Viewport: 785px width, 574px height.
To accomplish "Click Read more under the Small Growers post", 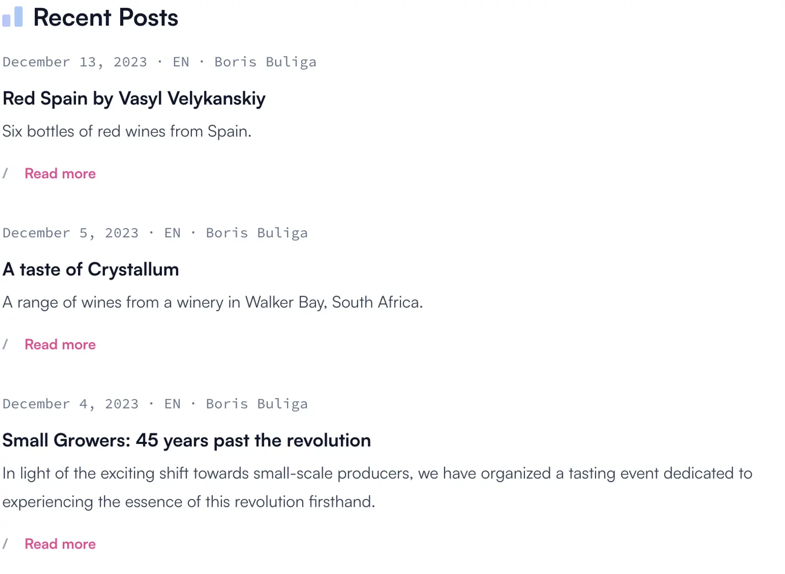I will [x=60, y=544].
